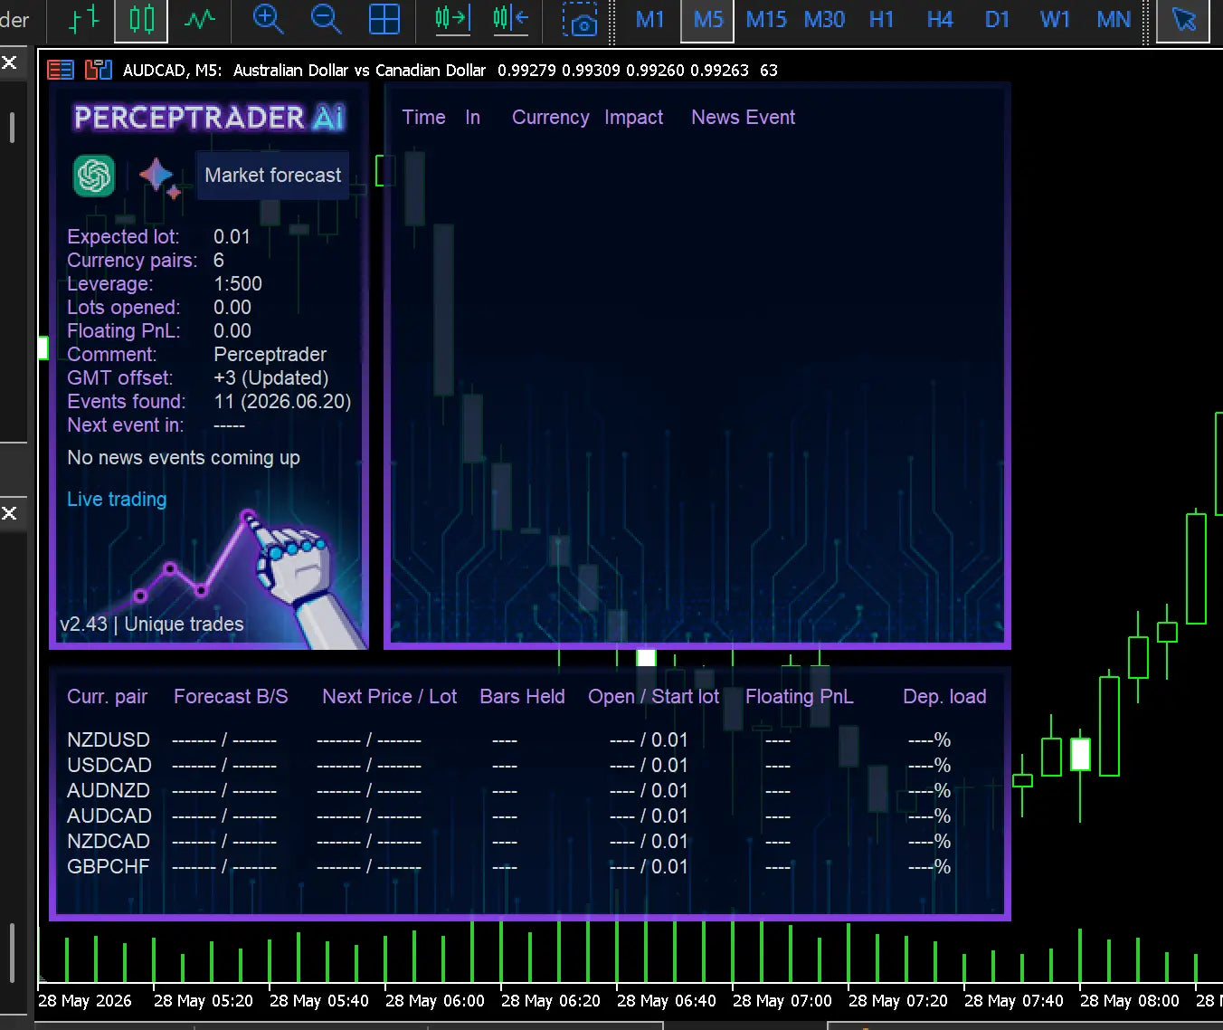
Task: Toggle auto scroll chart to end
Action: click(x=452, y=19)
